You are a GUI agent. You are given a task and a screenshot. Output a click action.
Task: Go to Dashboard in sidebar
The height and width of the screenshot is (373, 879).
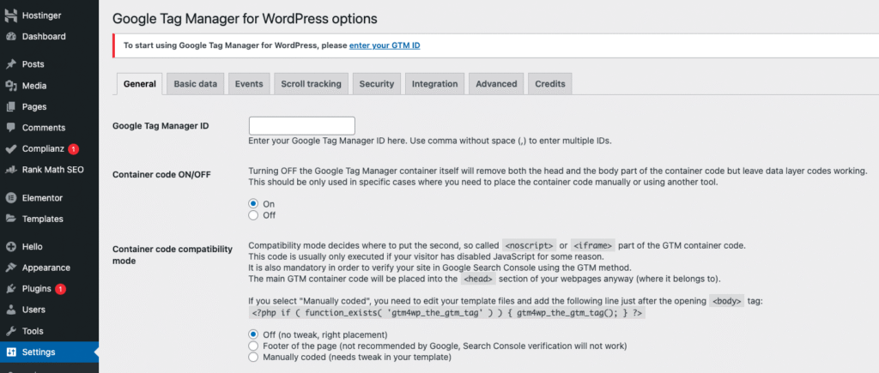tap(49, 37)
